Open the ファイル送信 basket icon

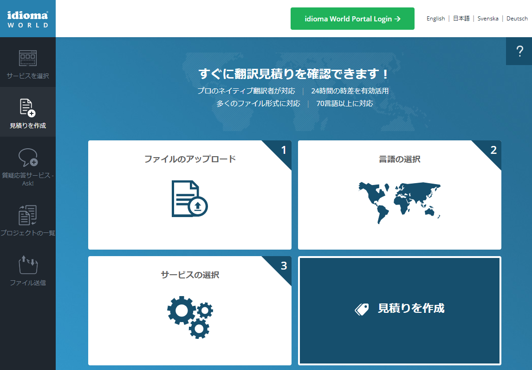coord(28,264)
